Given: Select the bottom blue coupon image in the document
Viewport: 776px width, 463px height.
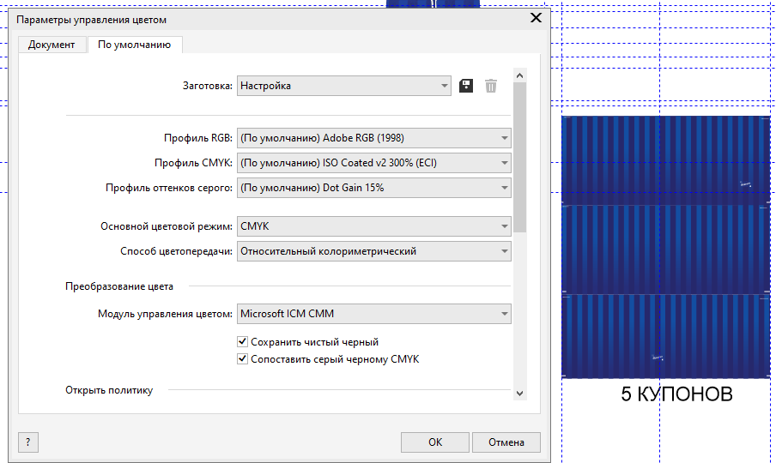Looking at the screenshot, I should click(665, 336).
